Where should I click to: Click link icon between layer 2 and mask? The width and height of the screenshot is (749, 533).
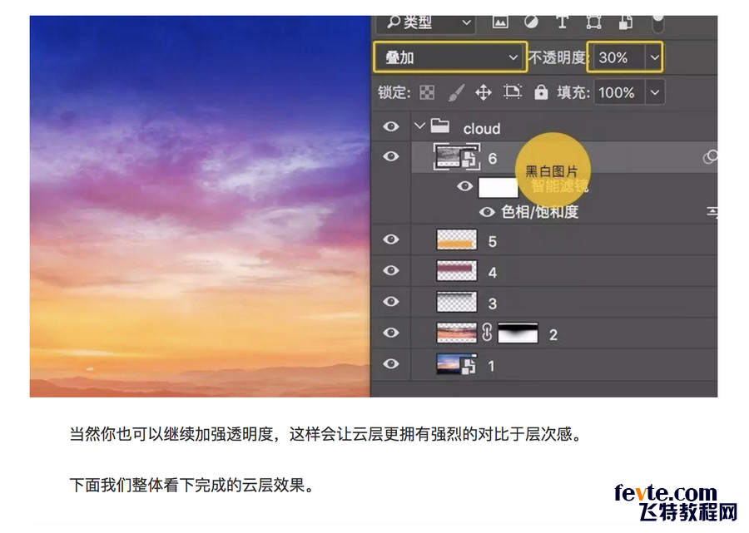pos(488,333)
